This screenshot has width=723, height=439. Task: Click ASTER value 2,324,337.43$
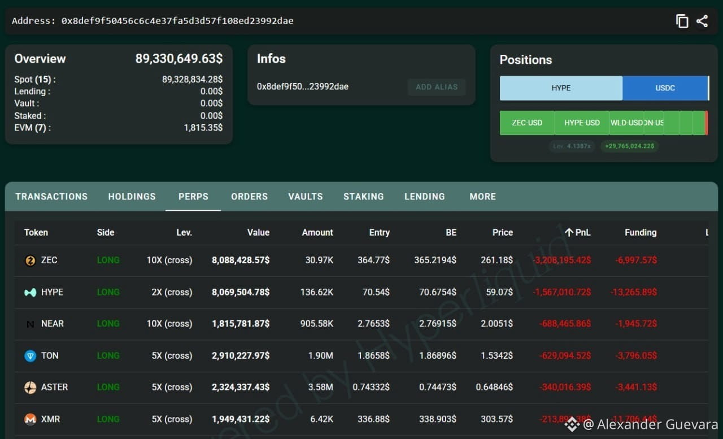(241, 387)
